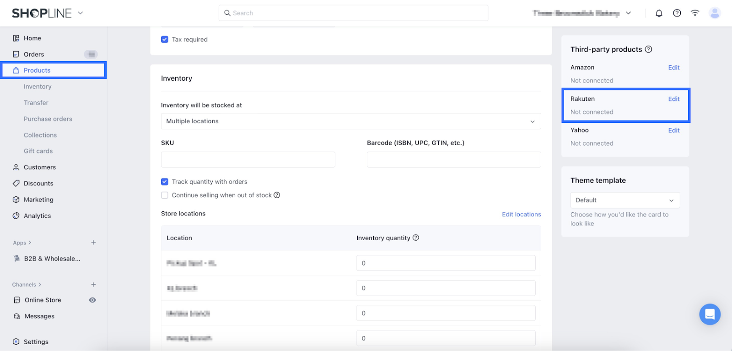Disable Track quantity with orders
This screenshot has width=732, height=351.
[165, 182]
